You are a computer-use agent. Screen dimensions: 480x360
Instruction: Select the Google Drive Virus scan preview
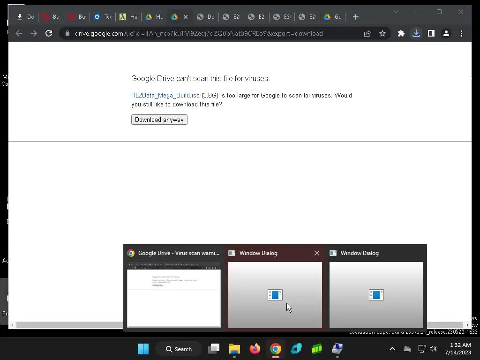tap(174, 288)
